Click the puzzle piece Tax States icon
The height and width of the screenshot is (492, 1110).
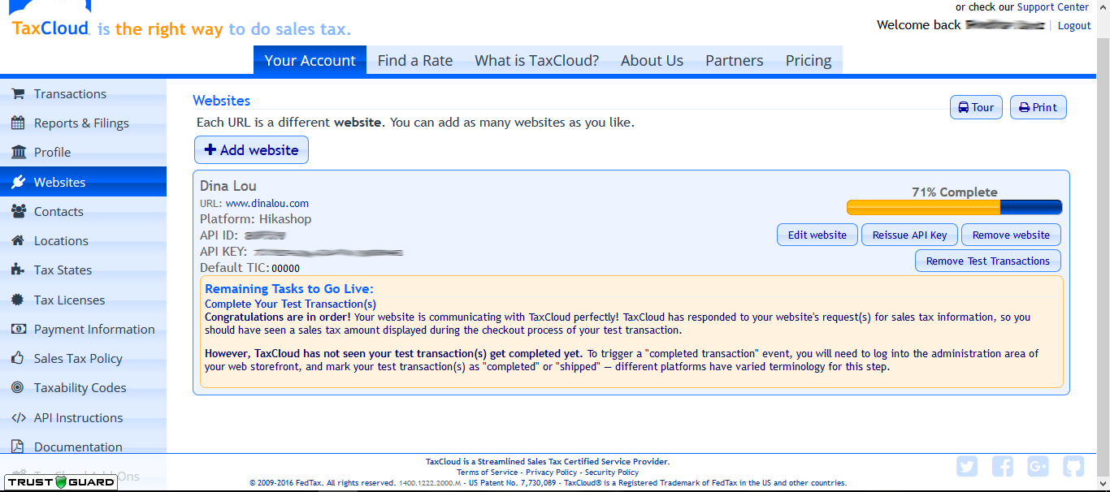(18, 270)
